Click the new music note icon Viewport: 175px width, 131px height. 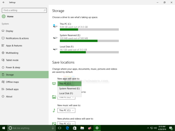[x=54, y=110]
